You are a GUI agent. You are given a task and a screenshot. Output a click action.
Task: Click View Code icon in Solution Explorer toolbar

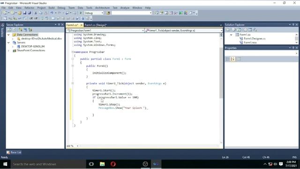pyautogui.click(x=245, y=30)
